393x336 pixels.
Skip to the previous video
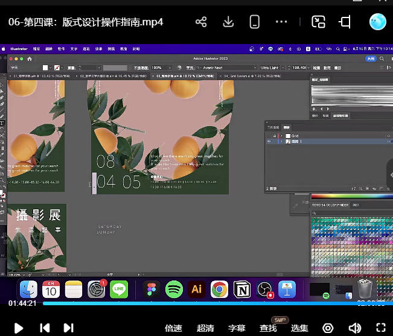point(45,328)
